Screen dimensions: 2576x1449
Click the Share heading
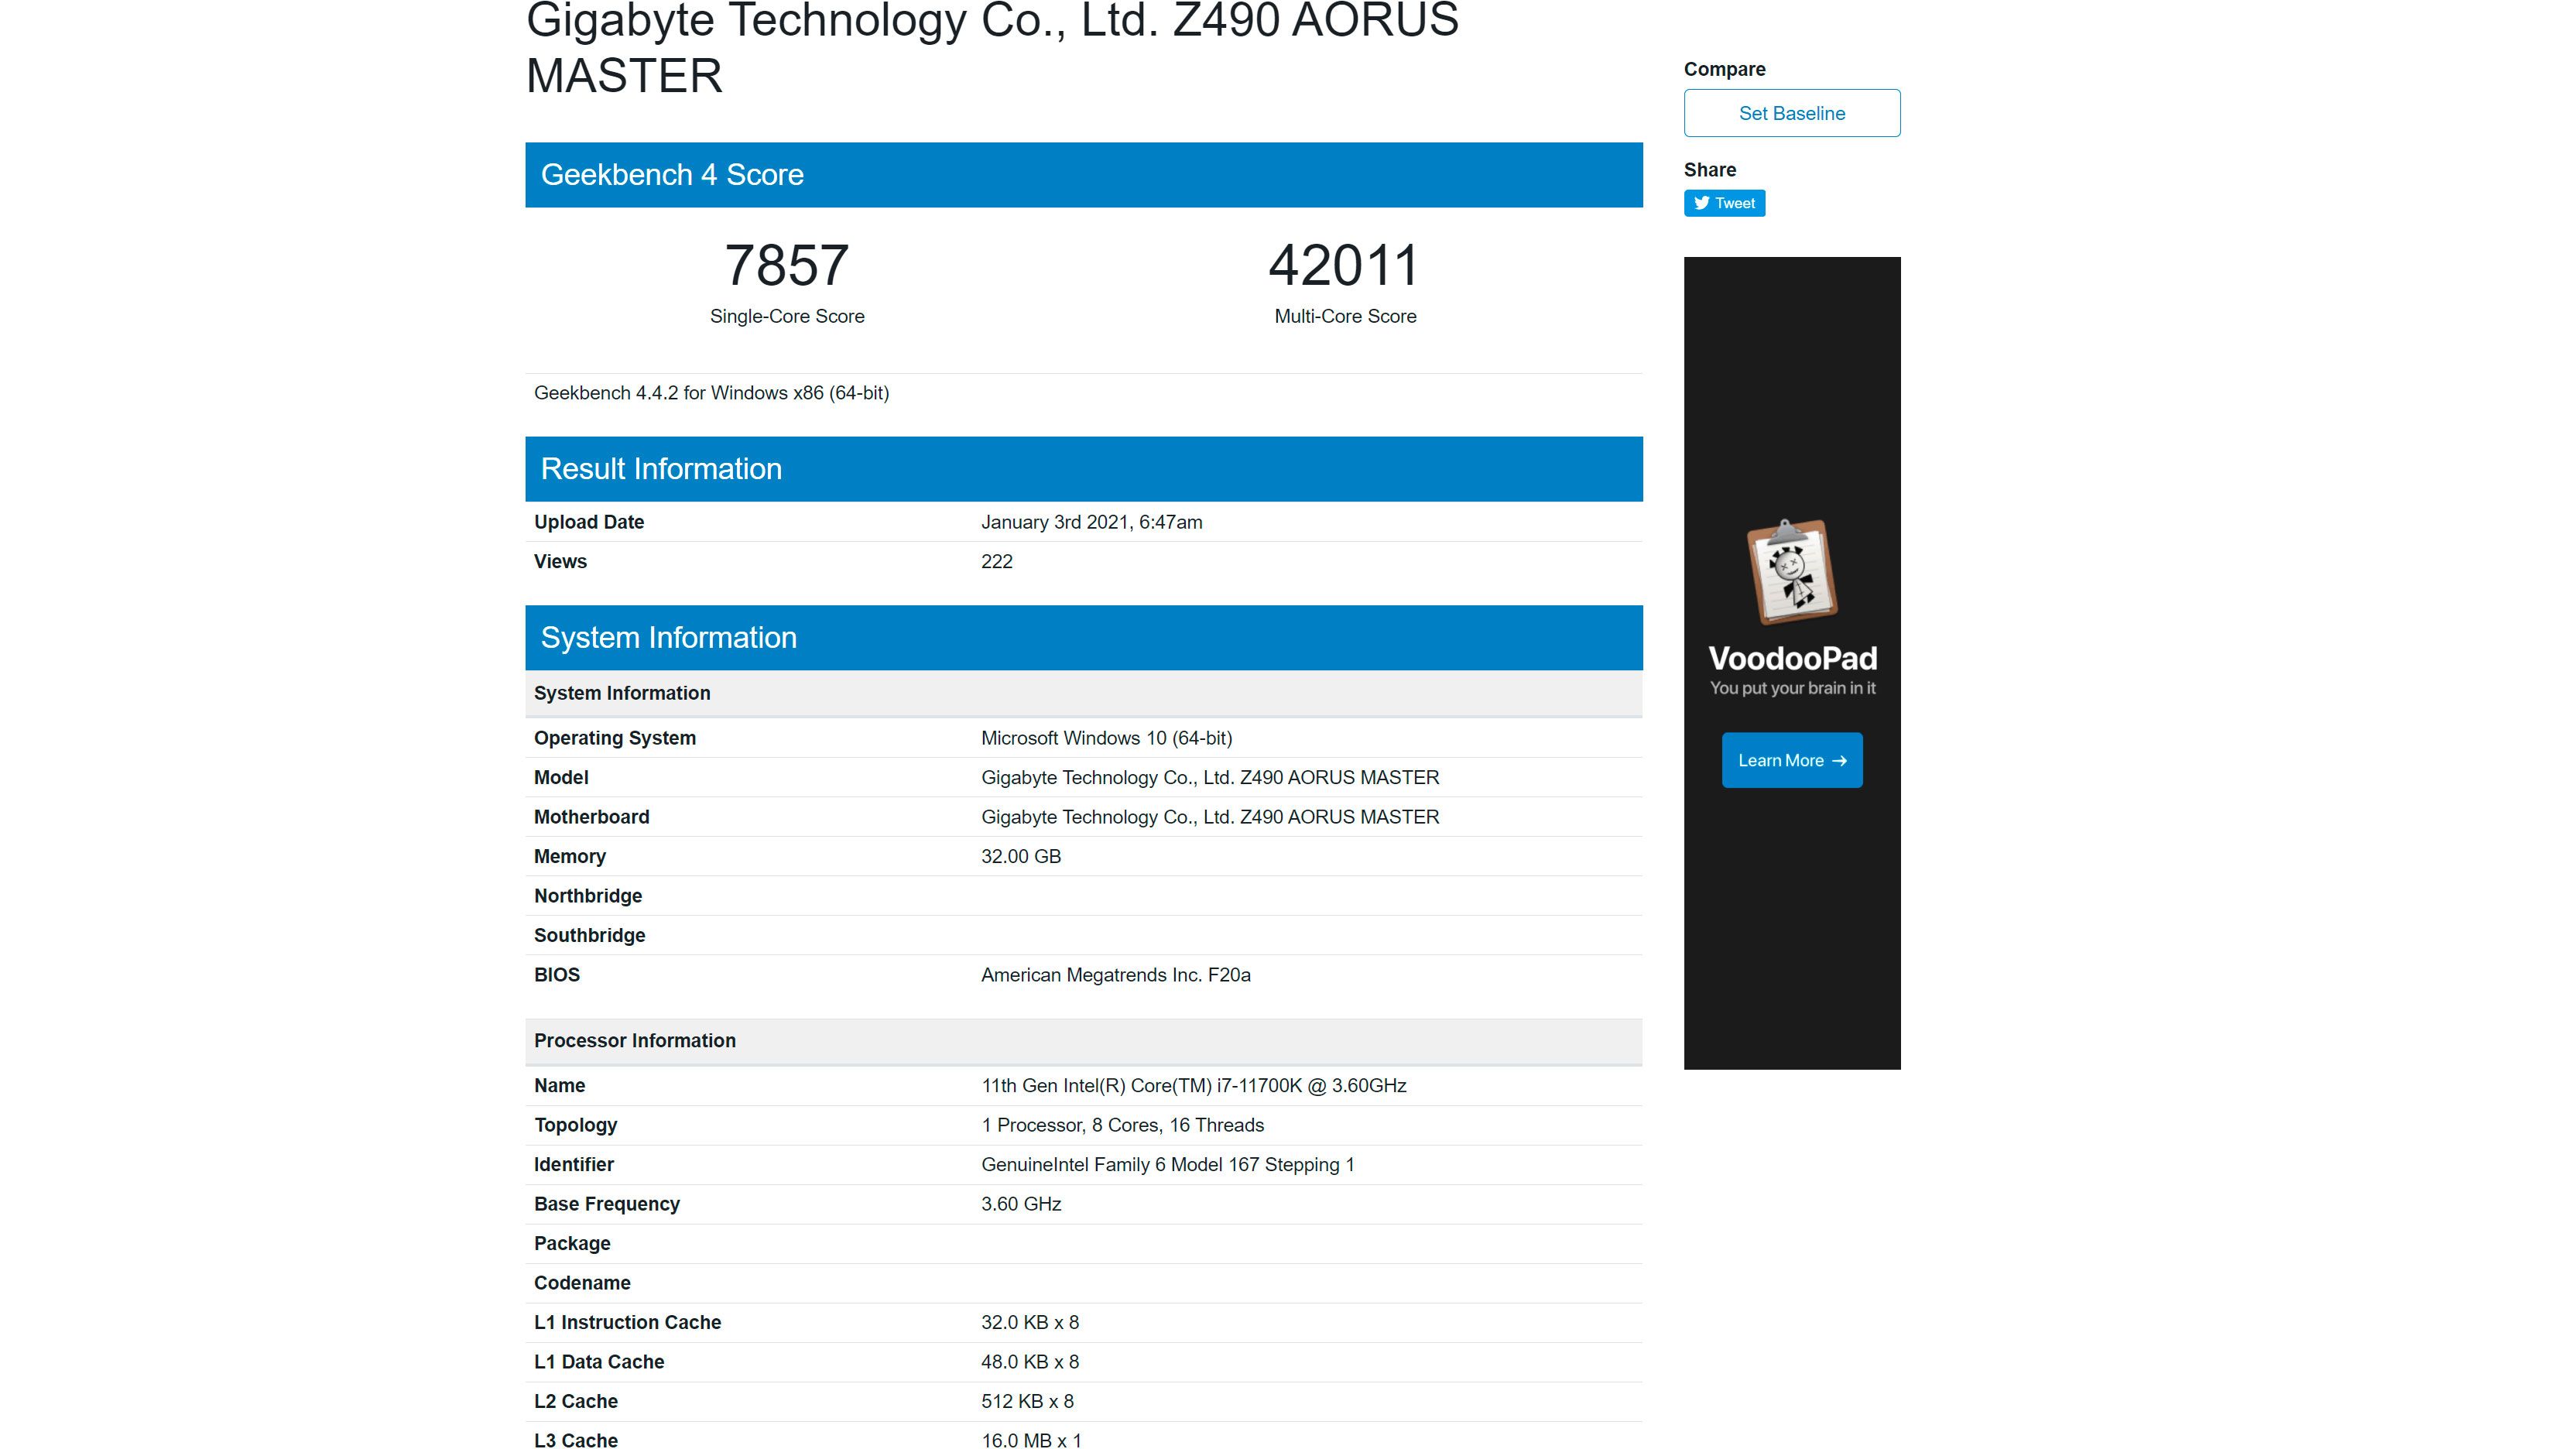[x=1709, y=170]
